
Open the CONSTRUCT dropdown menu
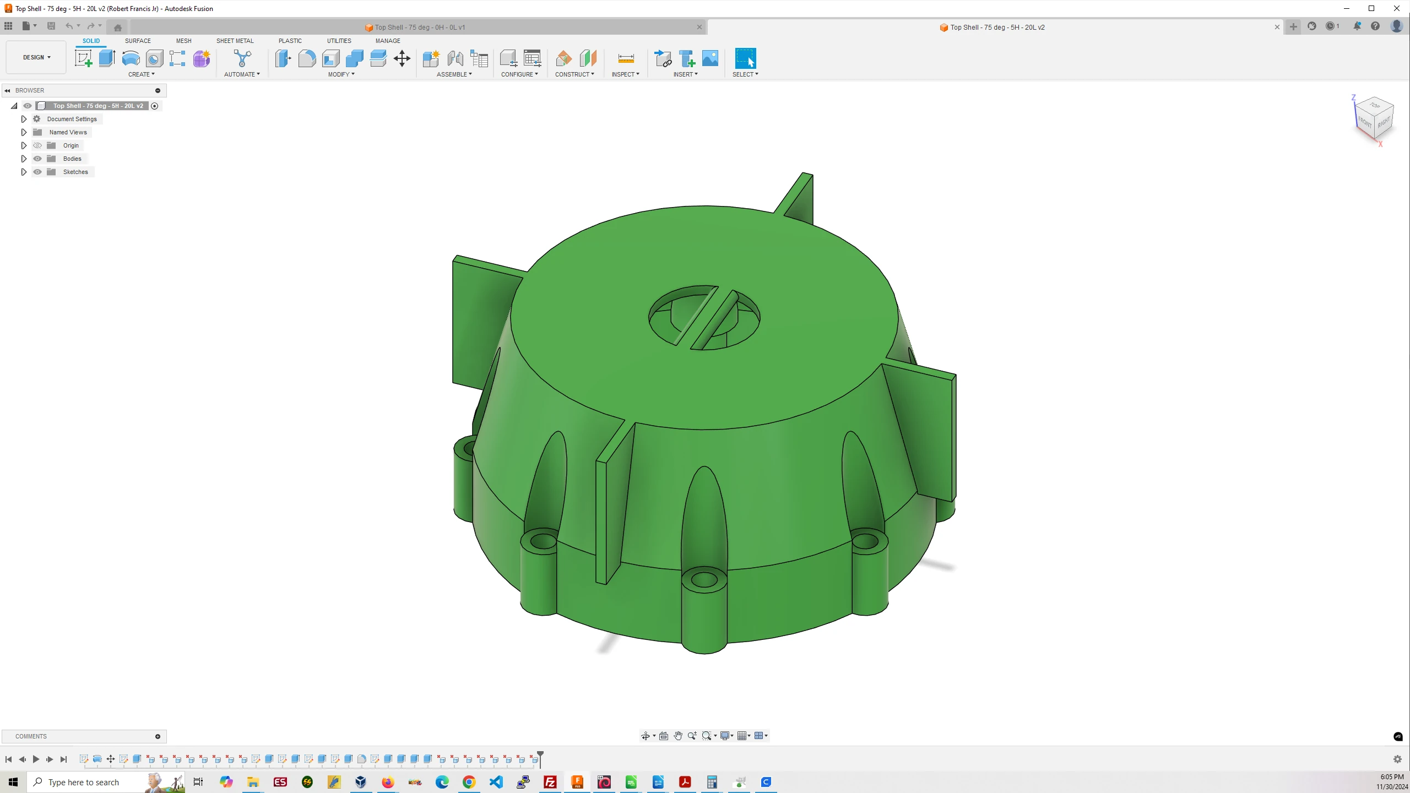(x=574, y=74)
